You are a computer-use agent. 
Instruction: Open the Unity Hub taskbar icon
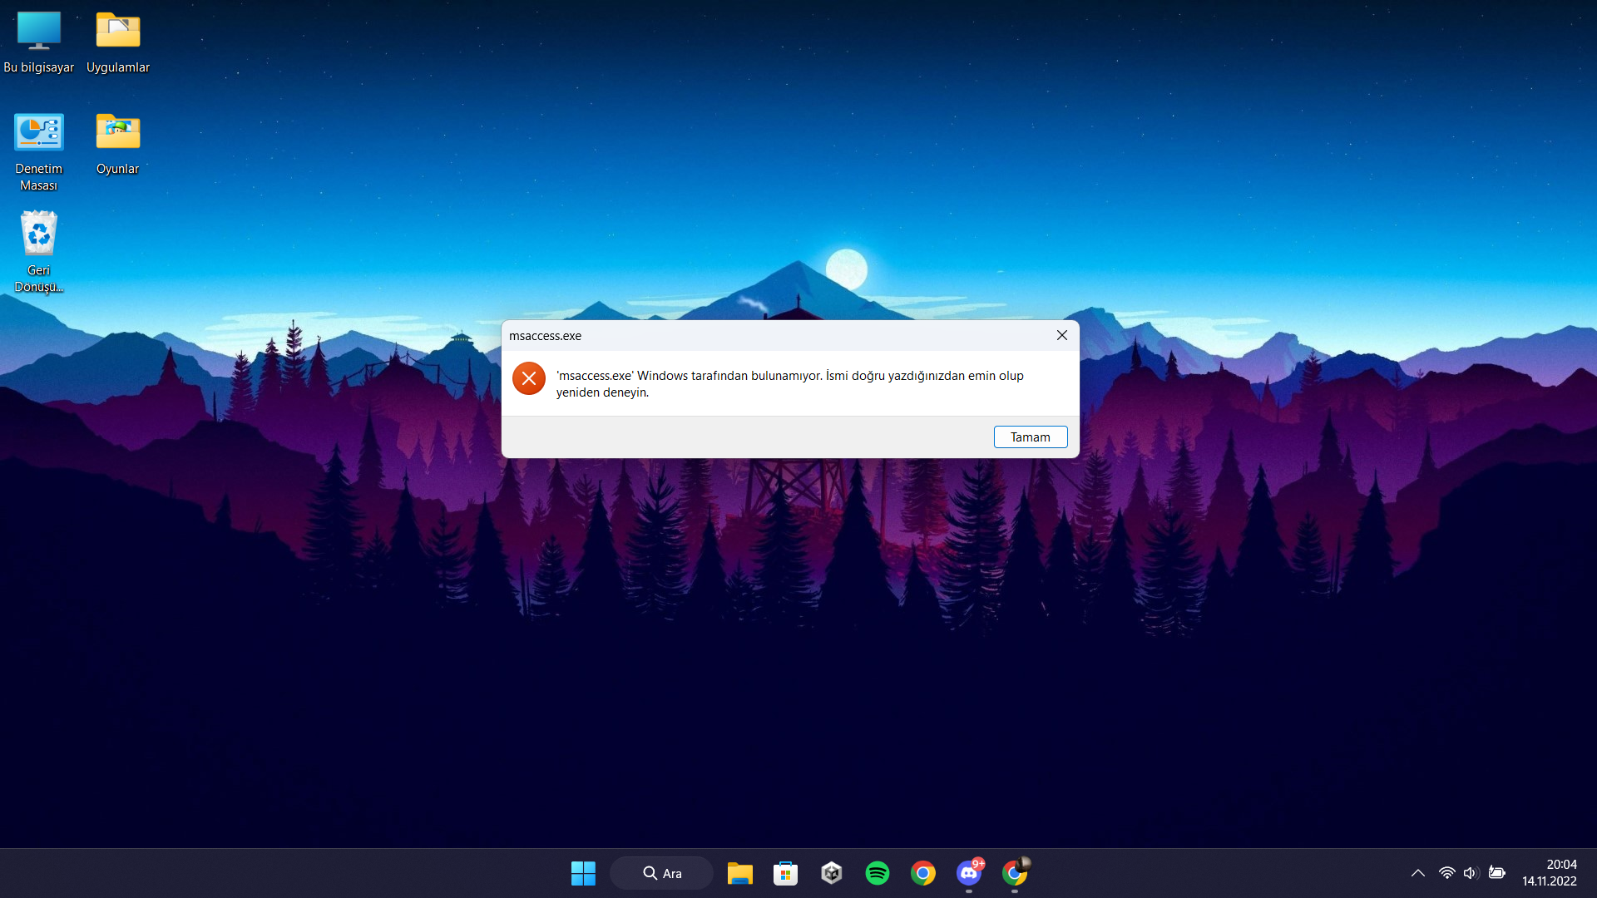click(831, 873)
